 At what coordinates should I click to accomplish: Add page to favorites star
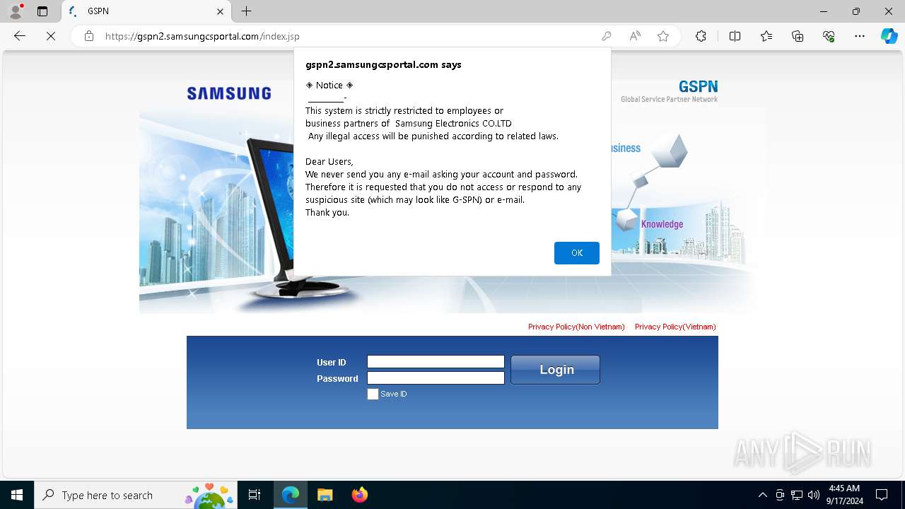pos(663,36)
